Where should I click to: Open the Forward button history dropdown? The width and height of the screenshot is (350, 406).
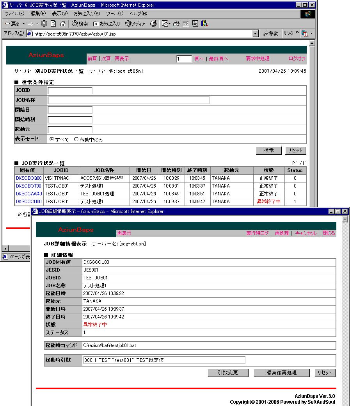coord(37,23)
